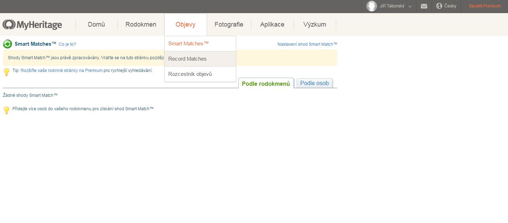
Task: Choose Record Matches from the dropdown
Action: point(200,59)
